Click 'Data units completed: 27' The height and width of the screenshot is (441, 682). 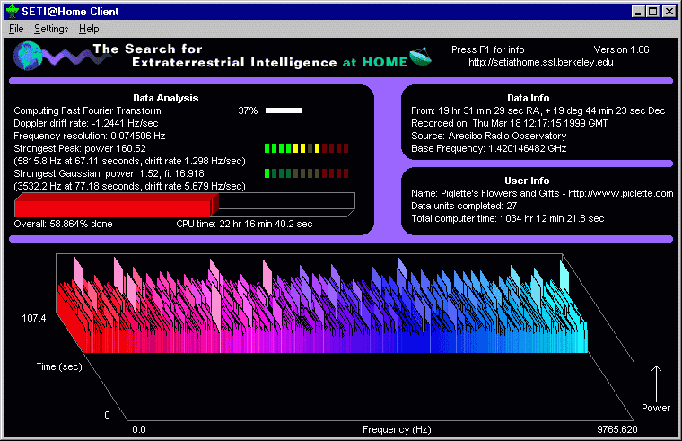point(464,206)
